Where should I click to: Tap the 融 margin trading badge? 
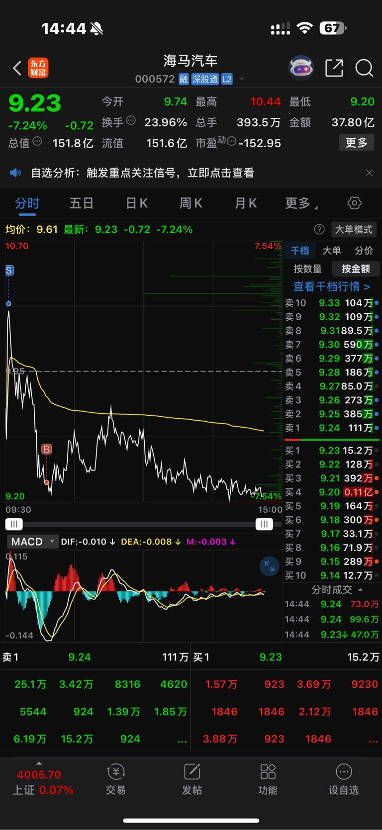pos(184,79)
